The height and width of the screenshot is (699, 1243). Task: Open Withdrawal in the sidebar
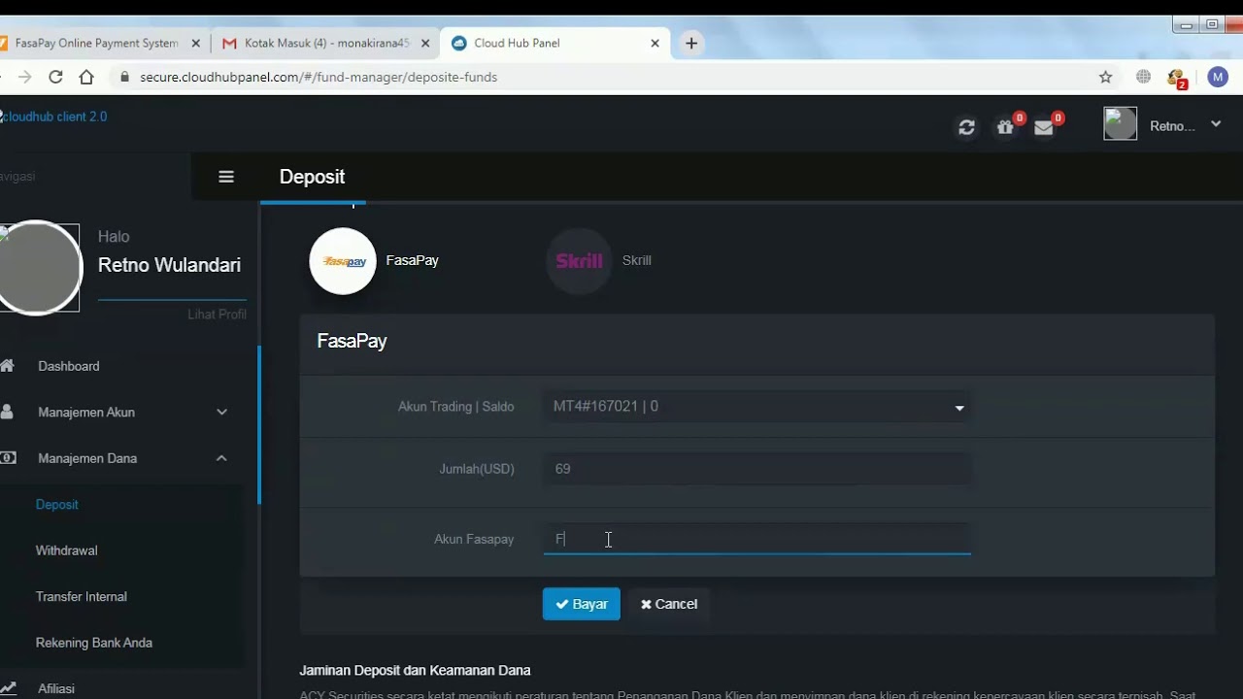[67, 550]
